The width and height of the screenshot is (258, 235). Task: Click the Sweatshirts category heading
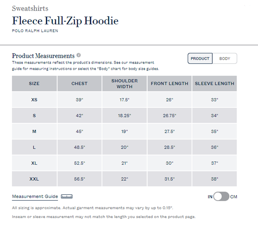(30, 9)
